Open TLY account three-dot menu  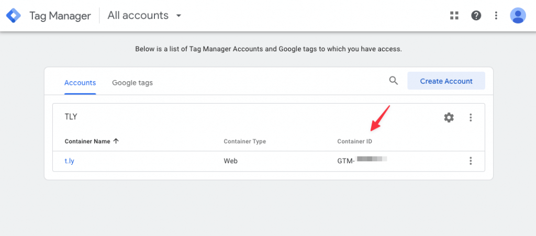[x=471, y=118]
